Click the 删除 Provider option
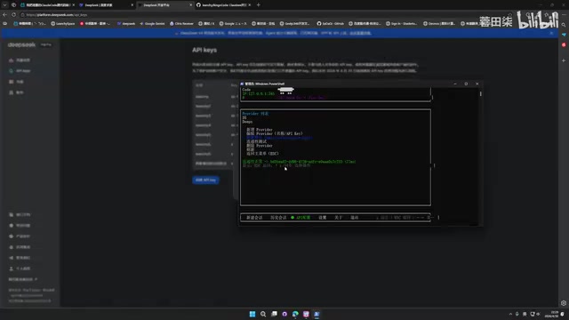The width and height of the screenshot is (569, 320). pos(260,146)
